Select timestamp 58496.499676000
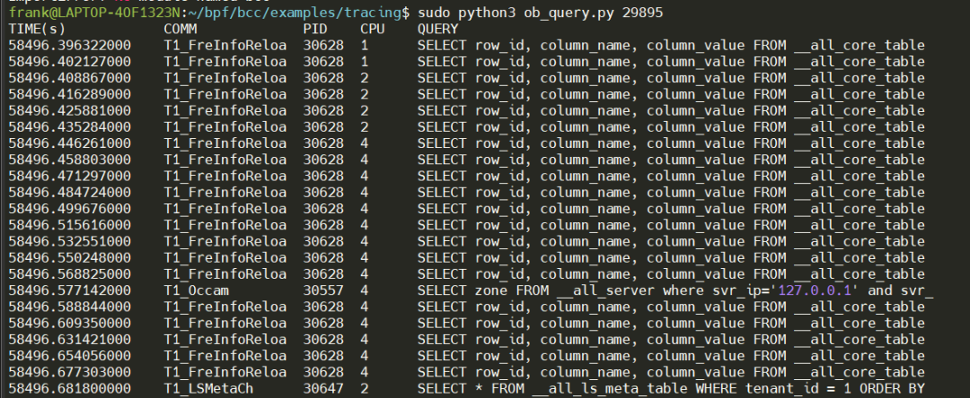This screenshot has width=970, height=398. click(x=70, y=209)
